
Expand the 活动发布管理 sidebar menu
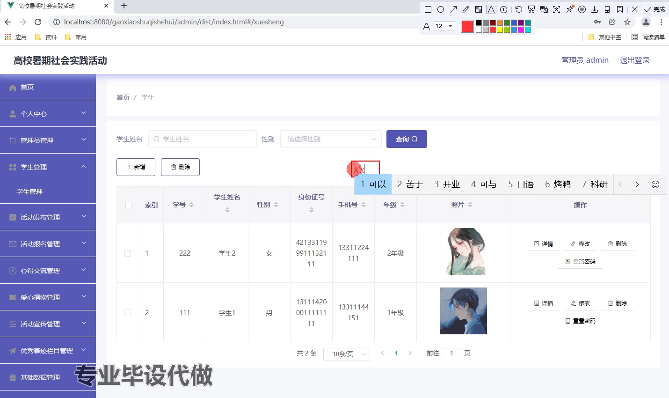tap(48, 217)
